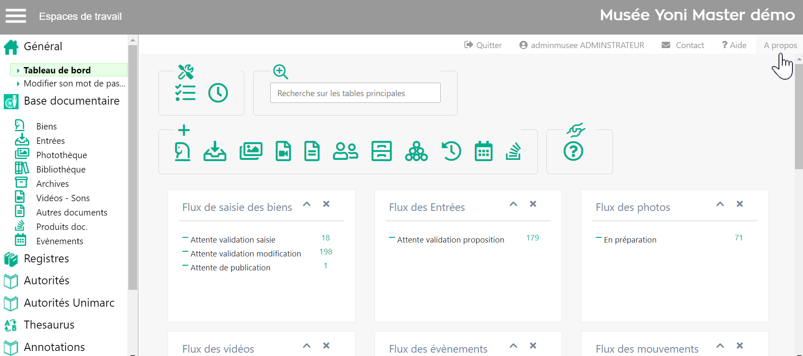The image size is (803, 356).
Task: Close the Flux des Entrées panel
Action: click(533, 204)
